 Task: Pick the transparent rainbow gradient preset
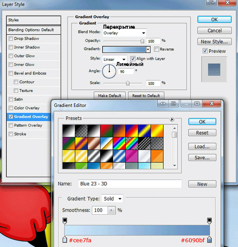(x=132, y=143)
